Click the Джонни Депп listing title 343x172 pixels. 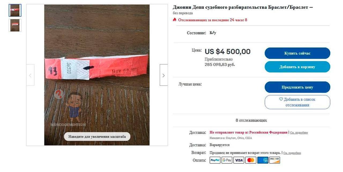[x=243, y=7]
